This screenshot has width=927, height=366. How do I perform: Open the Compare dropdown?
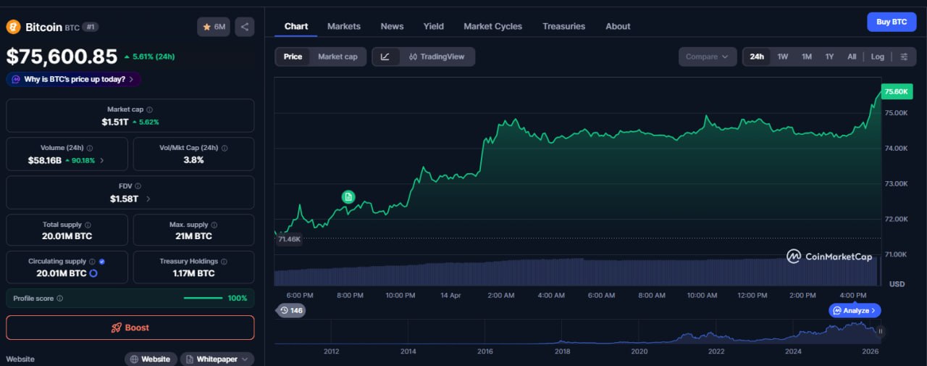707,57
